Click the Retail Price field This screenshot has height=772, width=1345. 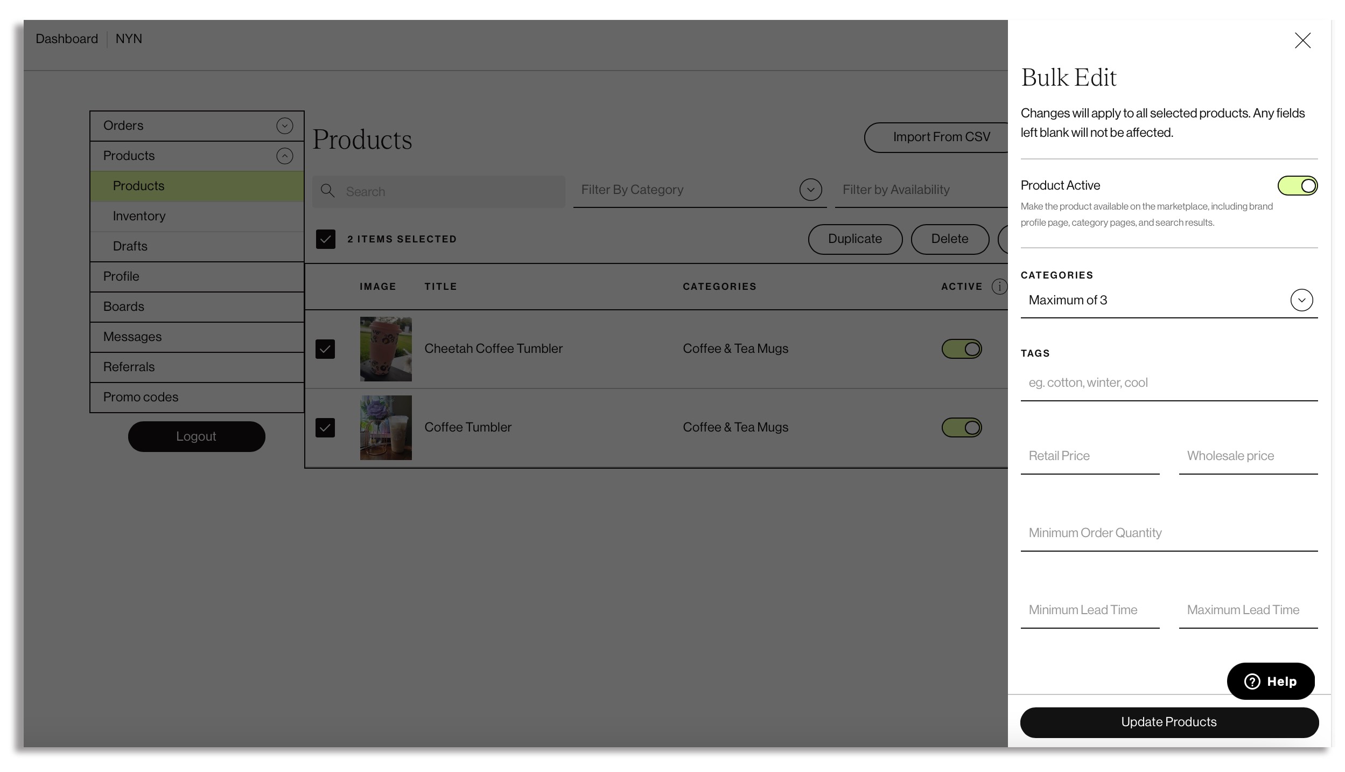click(x=1090, y=456)
